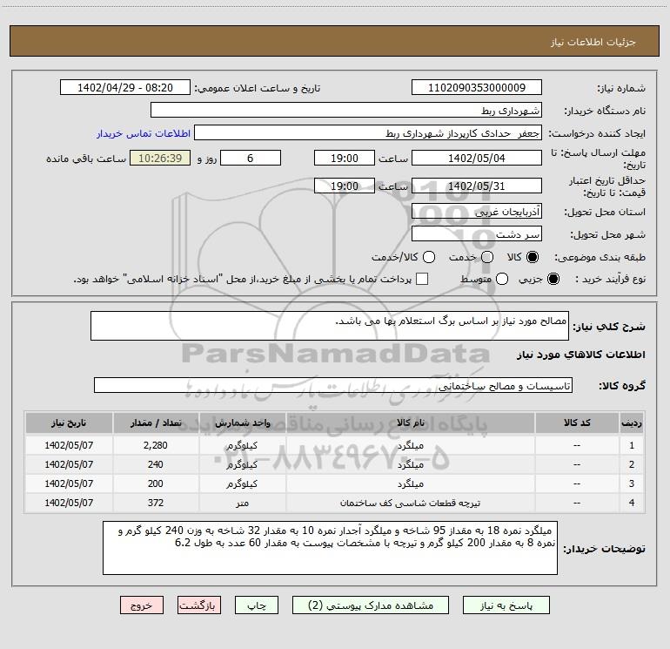Click the خروج exit button

click(142, 605)
